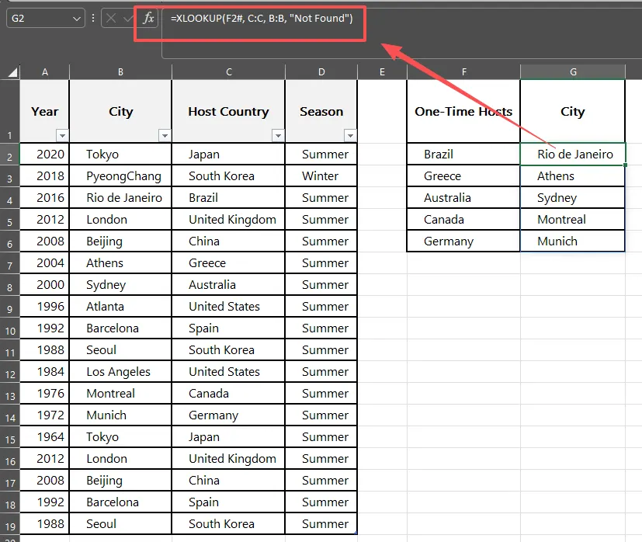Expand the Host Country filter dropdown
This screenshot has height=542, width=642.
tap(278, 135)
